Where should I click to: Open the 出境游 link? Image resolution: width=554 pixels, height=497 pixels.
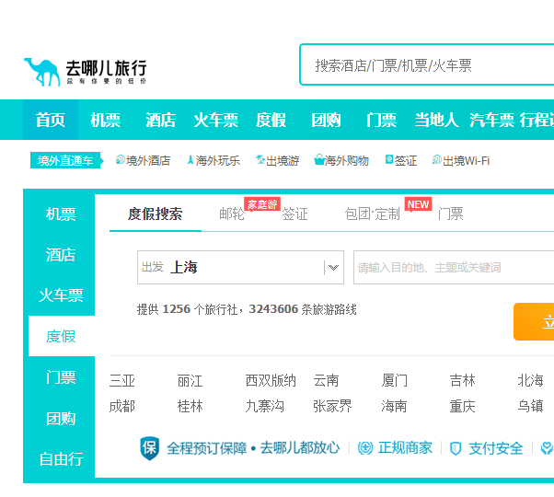pos(283,161)
